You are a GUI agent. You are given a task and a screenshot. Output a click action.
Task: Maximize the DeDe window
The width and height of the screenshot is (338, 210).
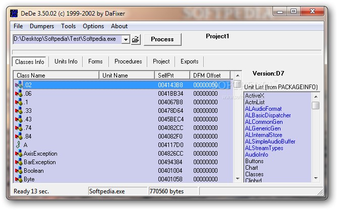[x=294, y=11]
